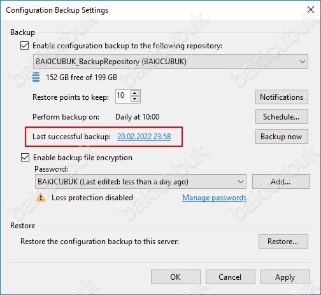The width and height of the screenshot is (321, 295).
Task: Close the Configuration Backup Settings window
Action: pyautogui.click(x=311, y=10)
